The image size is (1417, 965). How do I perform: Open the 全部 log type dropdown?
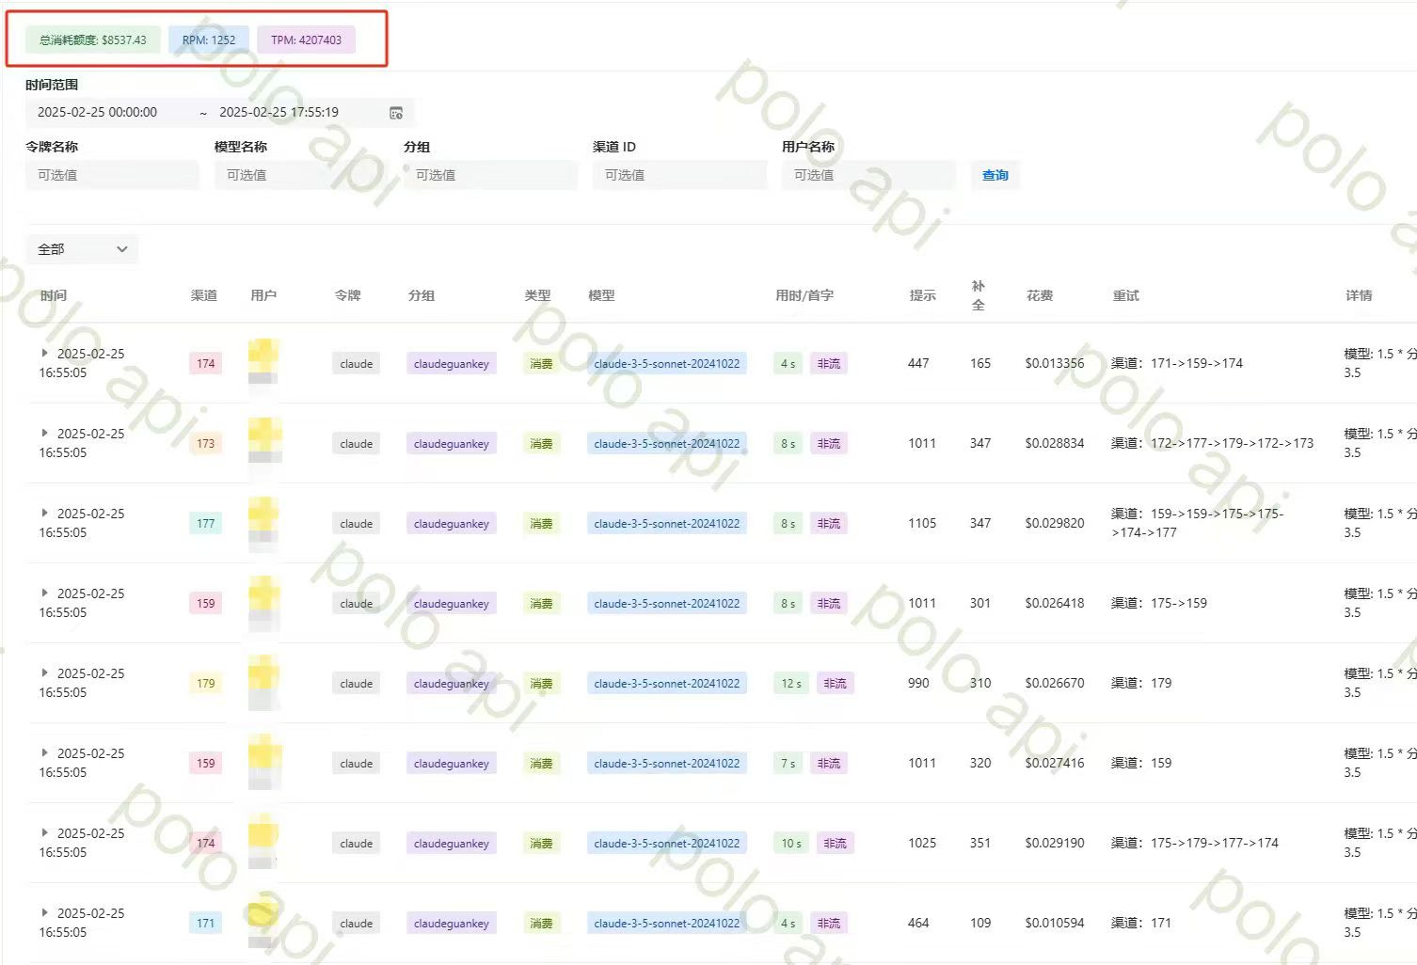click(82, 249)
